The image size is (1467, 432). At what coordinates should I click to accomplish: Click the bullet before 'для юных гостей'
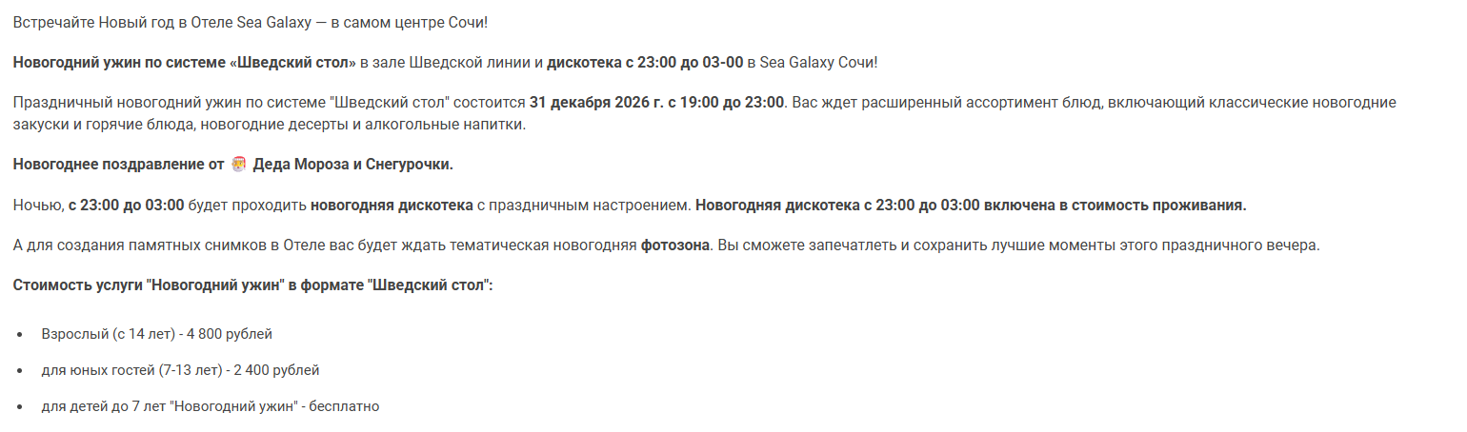(20, 371)
